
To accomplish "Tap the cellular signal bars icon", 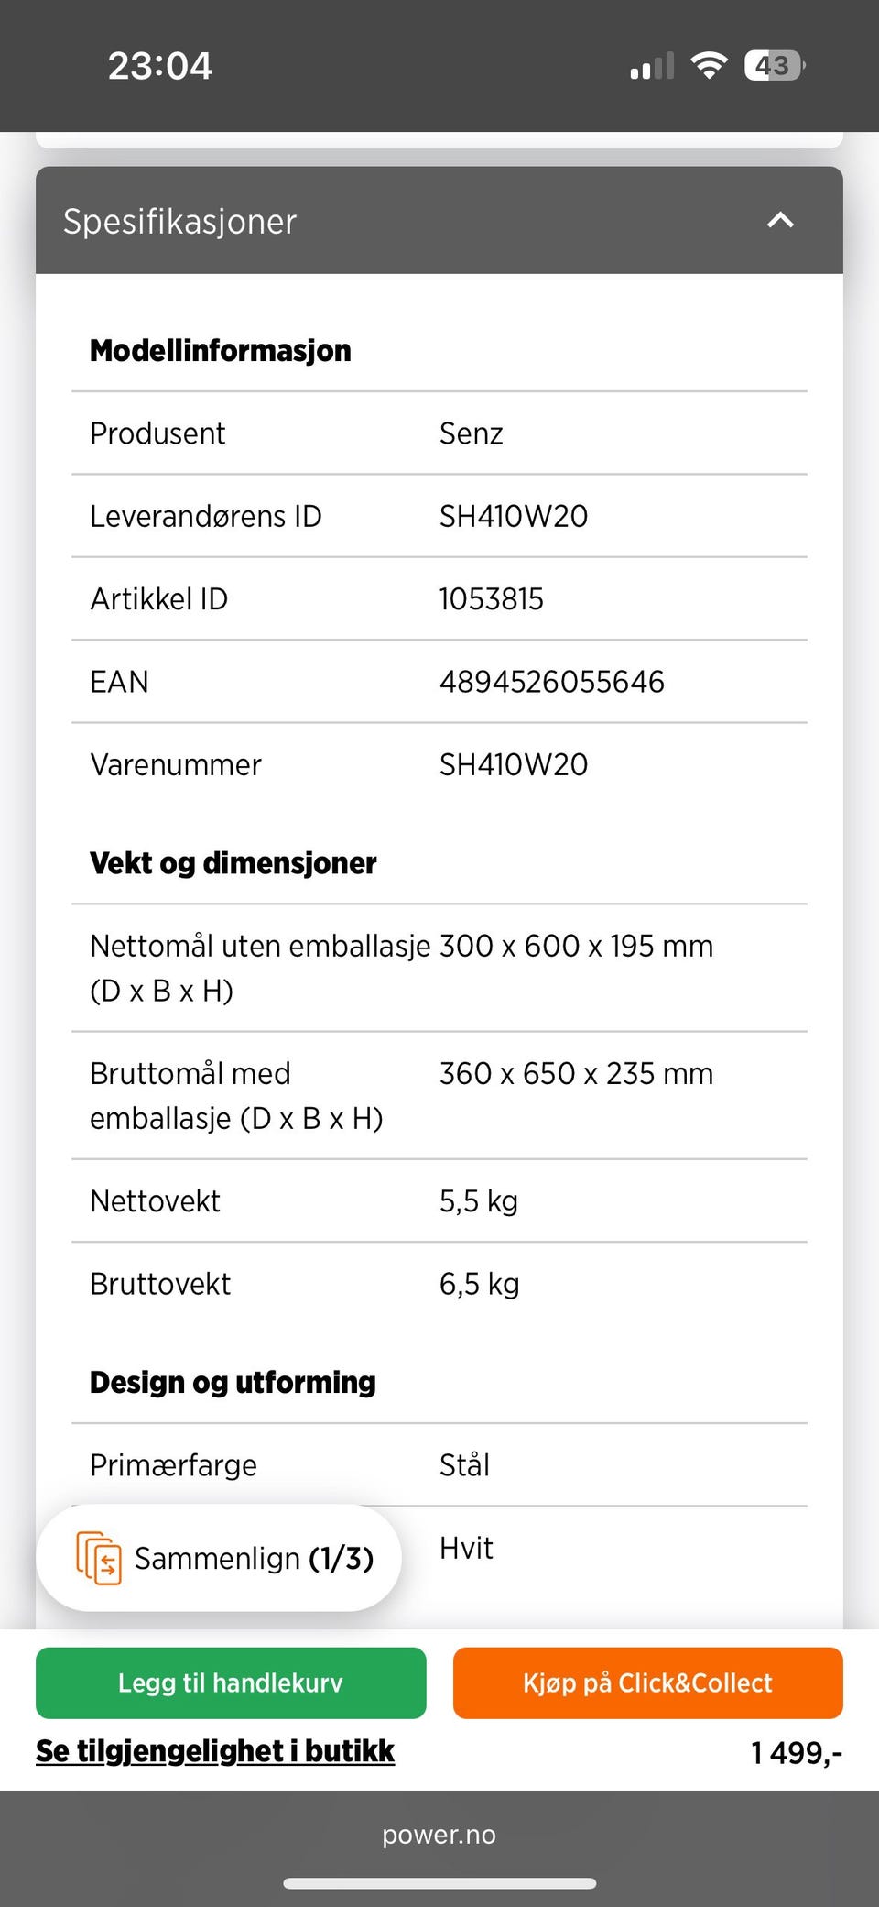I will 652,66.
